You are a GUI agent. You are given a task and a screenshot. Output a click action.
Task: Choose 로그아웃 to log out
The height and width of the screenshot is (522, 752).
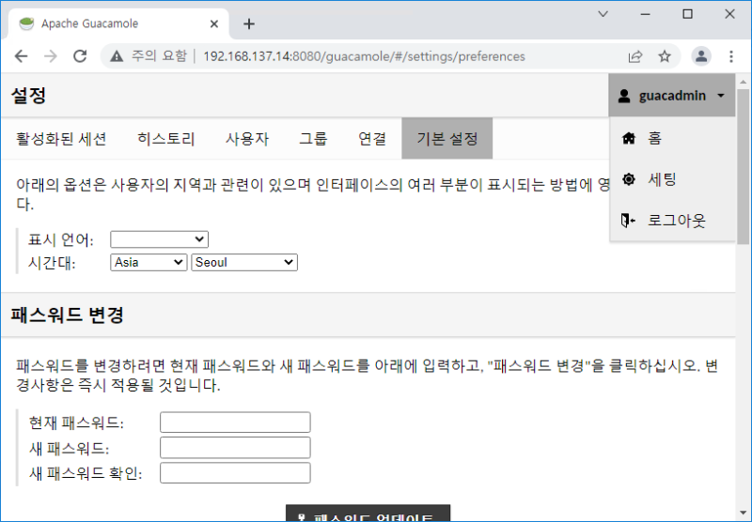(x=676, y=221)
